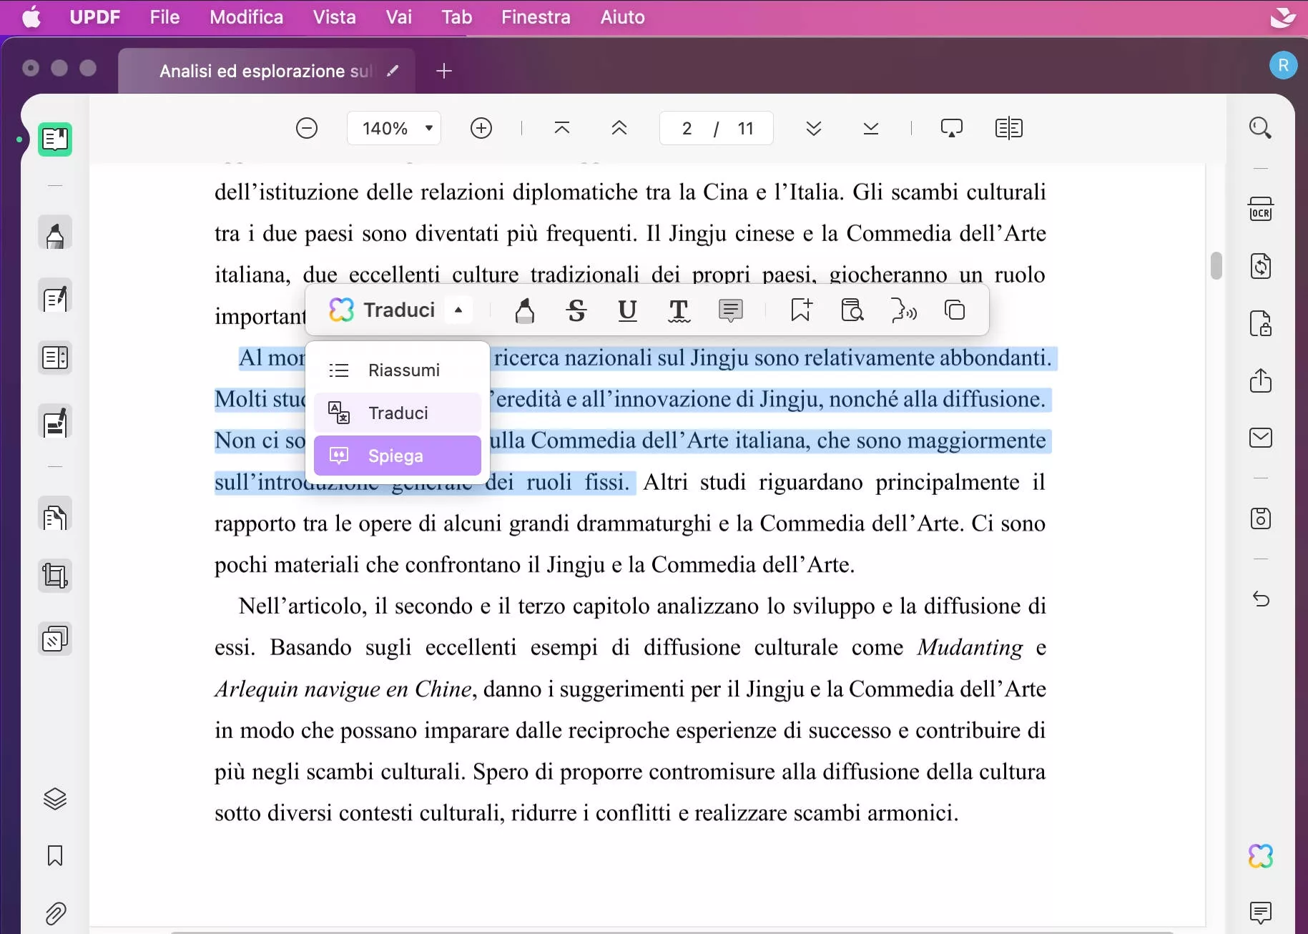Click the UPDF menu bar status icon
This screenshot has width=1308, height=934.
[1283, 17]
